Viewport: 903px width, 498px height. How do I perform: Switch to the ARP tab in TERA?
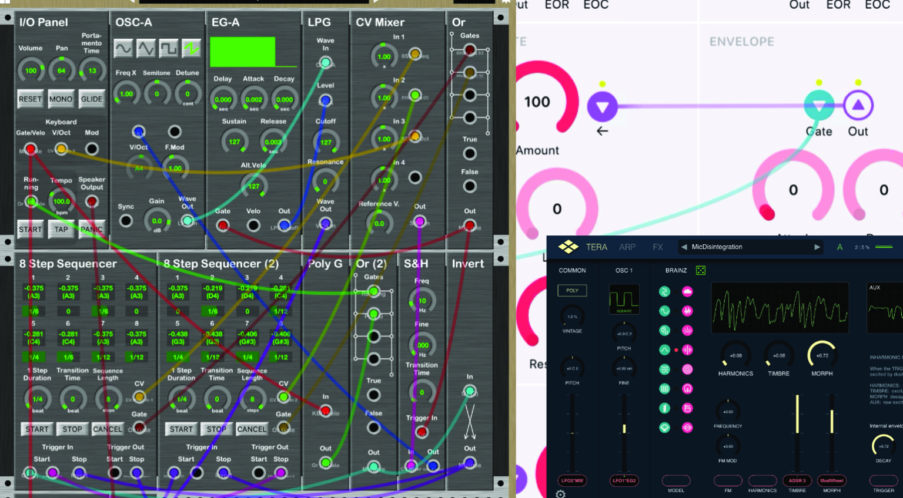pos(627,247)
